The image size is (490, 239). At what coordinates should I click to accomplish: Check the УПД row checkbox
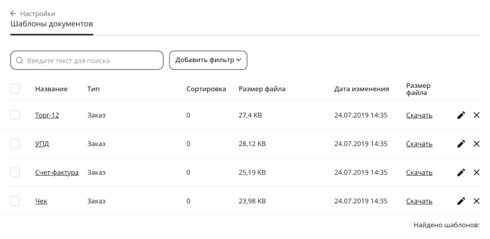point(15,144)
